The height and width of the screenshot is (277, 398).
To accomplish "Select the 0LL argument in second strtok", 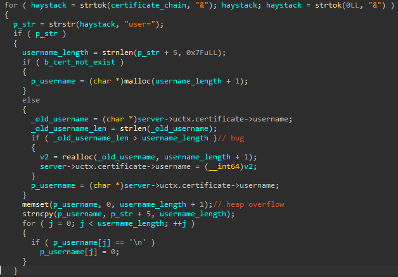I will tap(352, 5).
